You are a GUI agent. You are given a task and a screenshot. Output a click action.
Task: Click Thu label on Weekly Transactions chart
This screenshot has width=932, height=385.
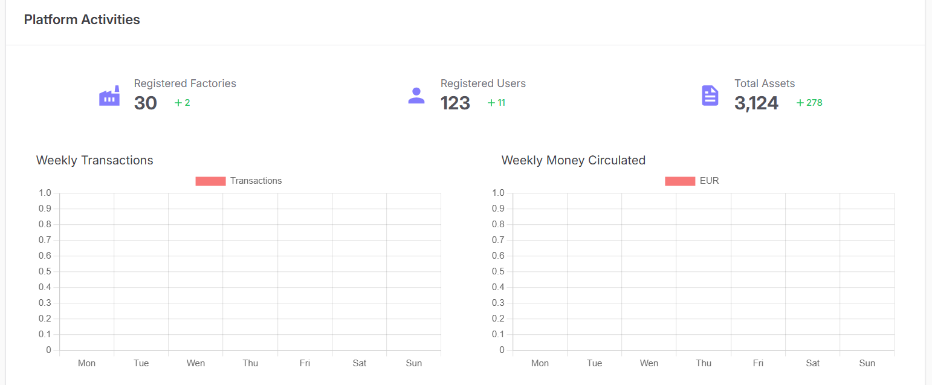click(250, 363)
